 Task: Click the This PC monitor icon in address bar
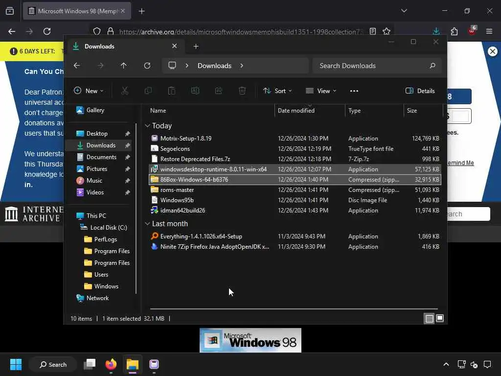(172, 66)
